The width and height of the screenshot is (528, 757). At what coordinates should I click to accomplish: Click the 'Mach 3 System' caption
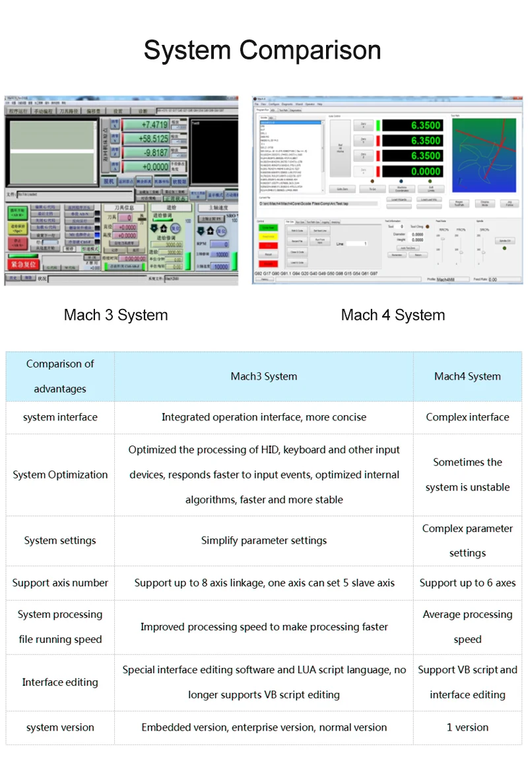[x=116, y=315]
